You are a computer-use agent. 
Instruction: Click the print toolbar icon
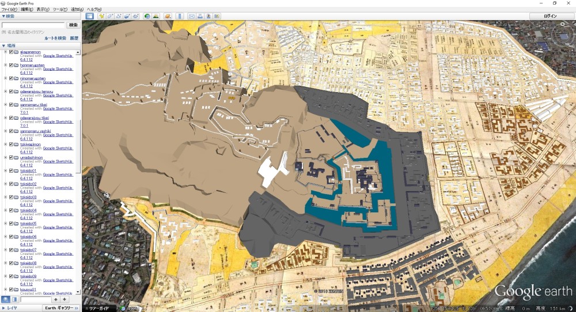tap(200, 16)
